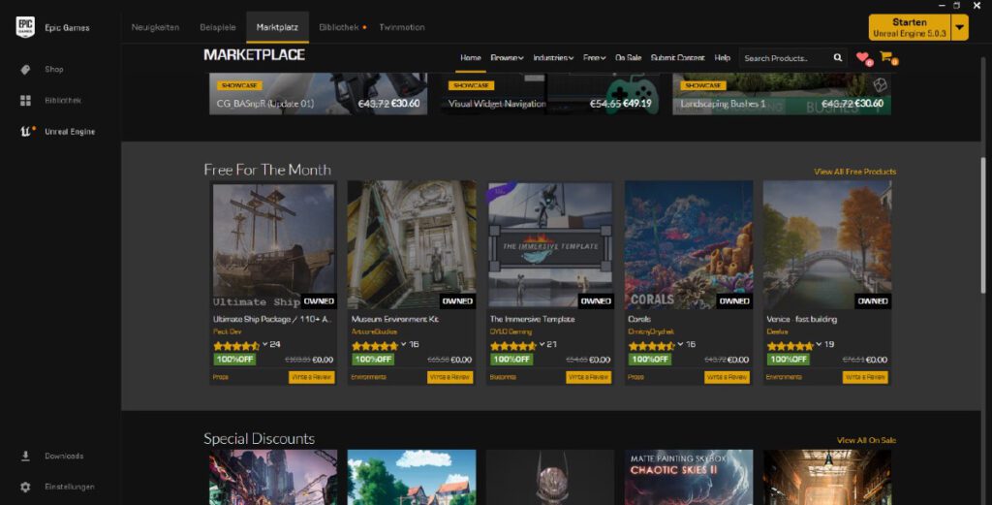
Task: Write a Review for Museum Environment Kit
Action: click(x=449, y=377)
